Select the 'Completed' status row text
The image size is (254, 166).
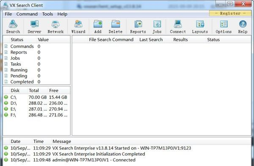click(x=22, y=82)
